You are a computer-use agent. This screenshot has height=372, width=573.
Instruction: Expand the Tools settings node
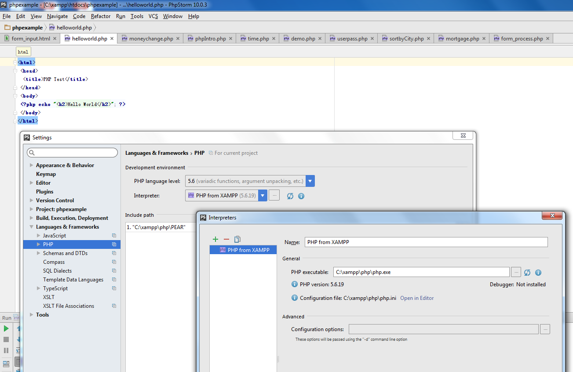31,315
